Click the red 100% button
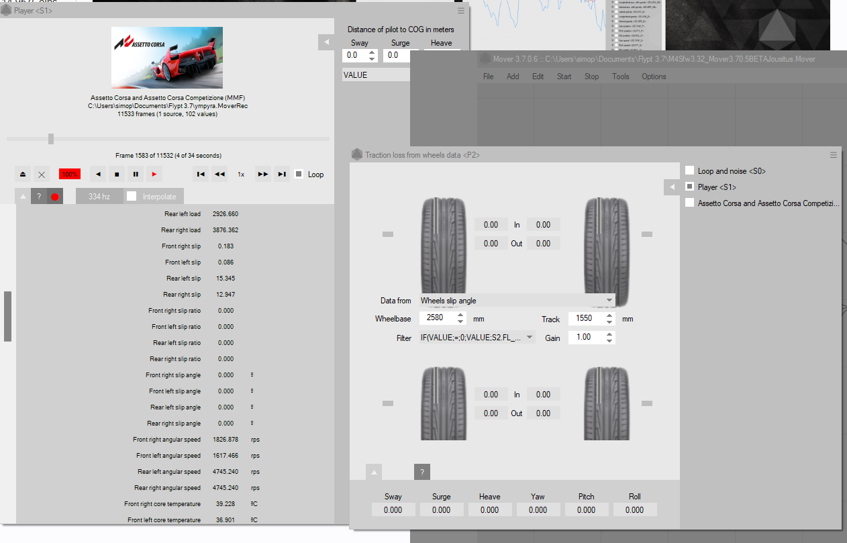The width and height of the screenshot is (847, 543). coord(70,175)
